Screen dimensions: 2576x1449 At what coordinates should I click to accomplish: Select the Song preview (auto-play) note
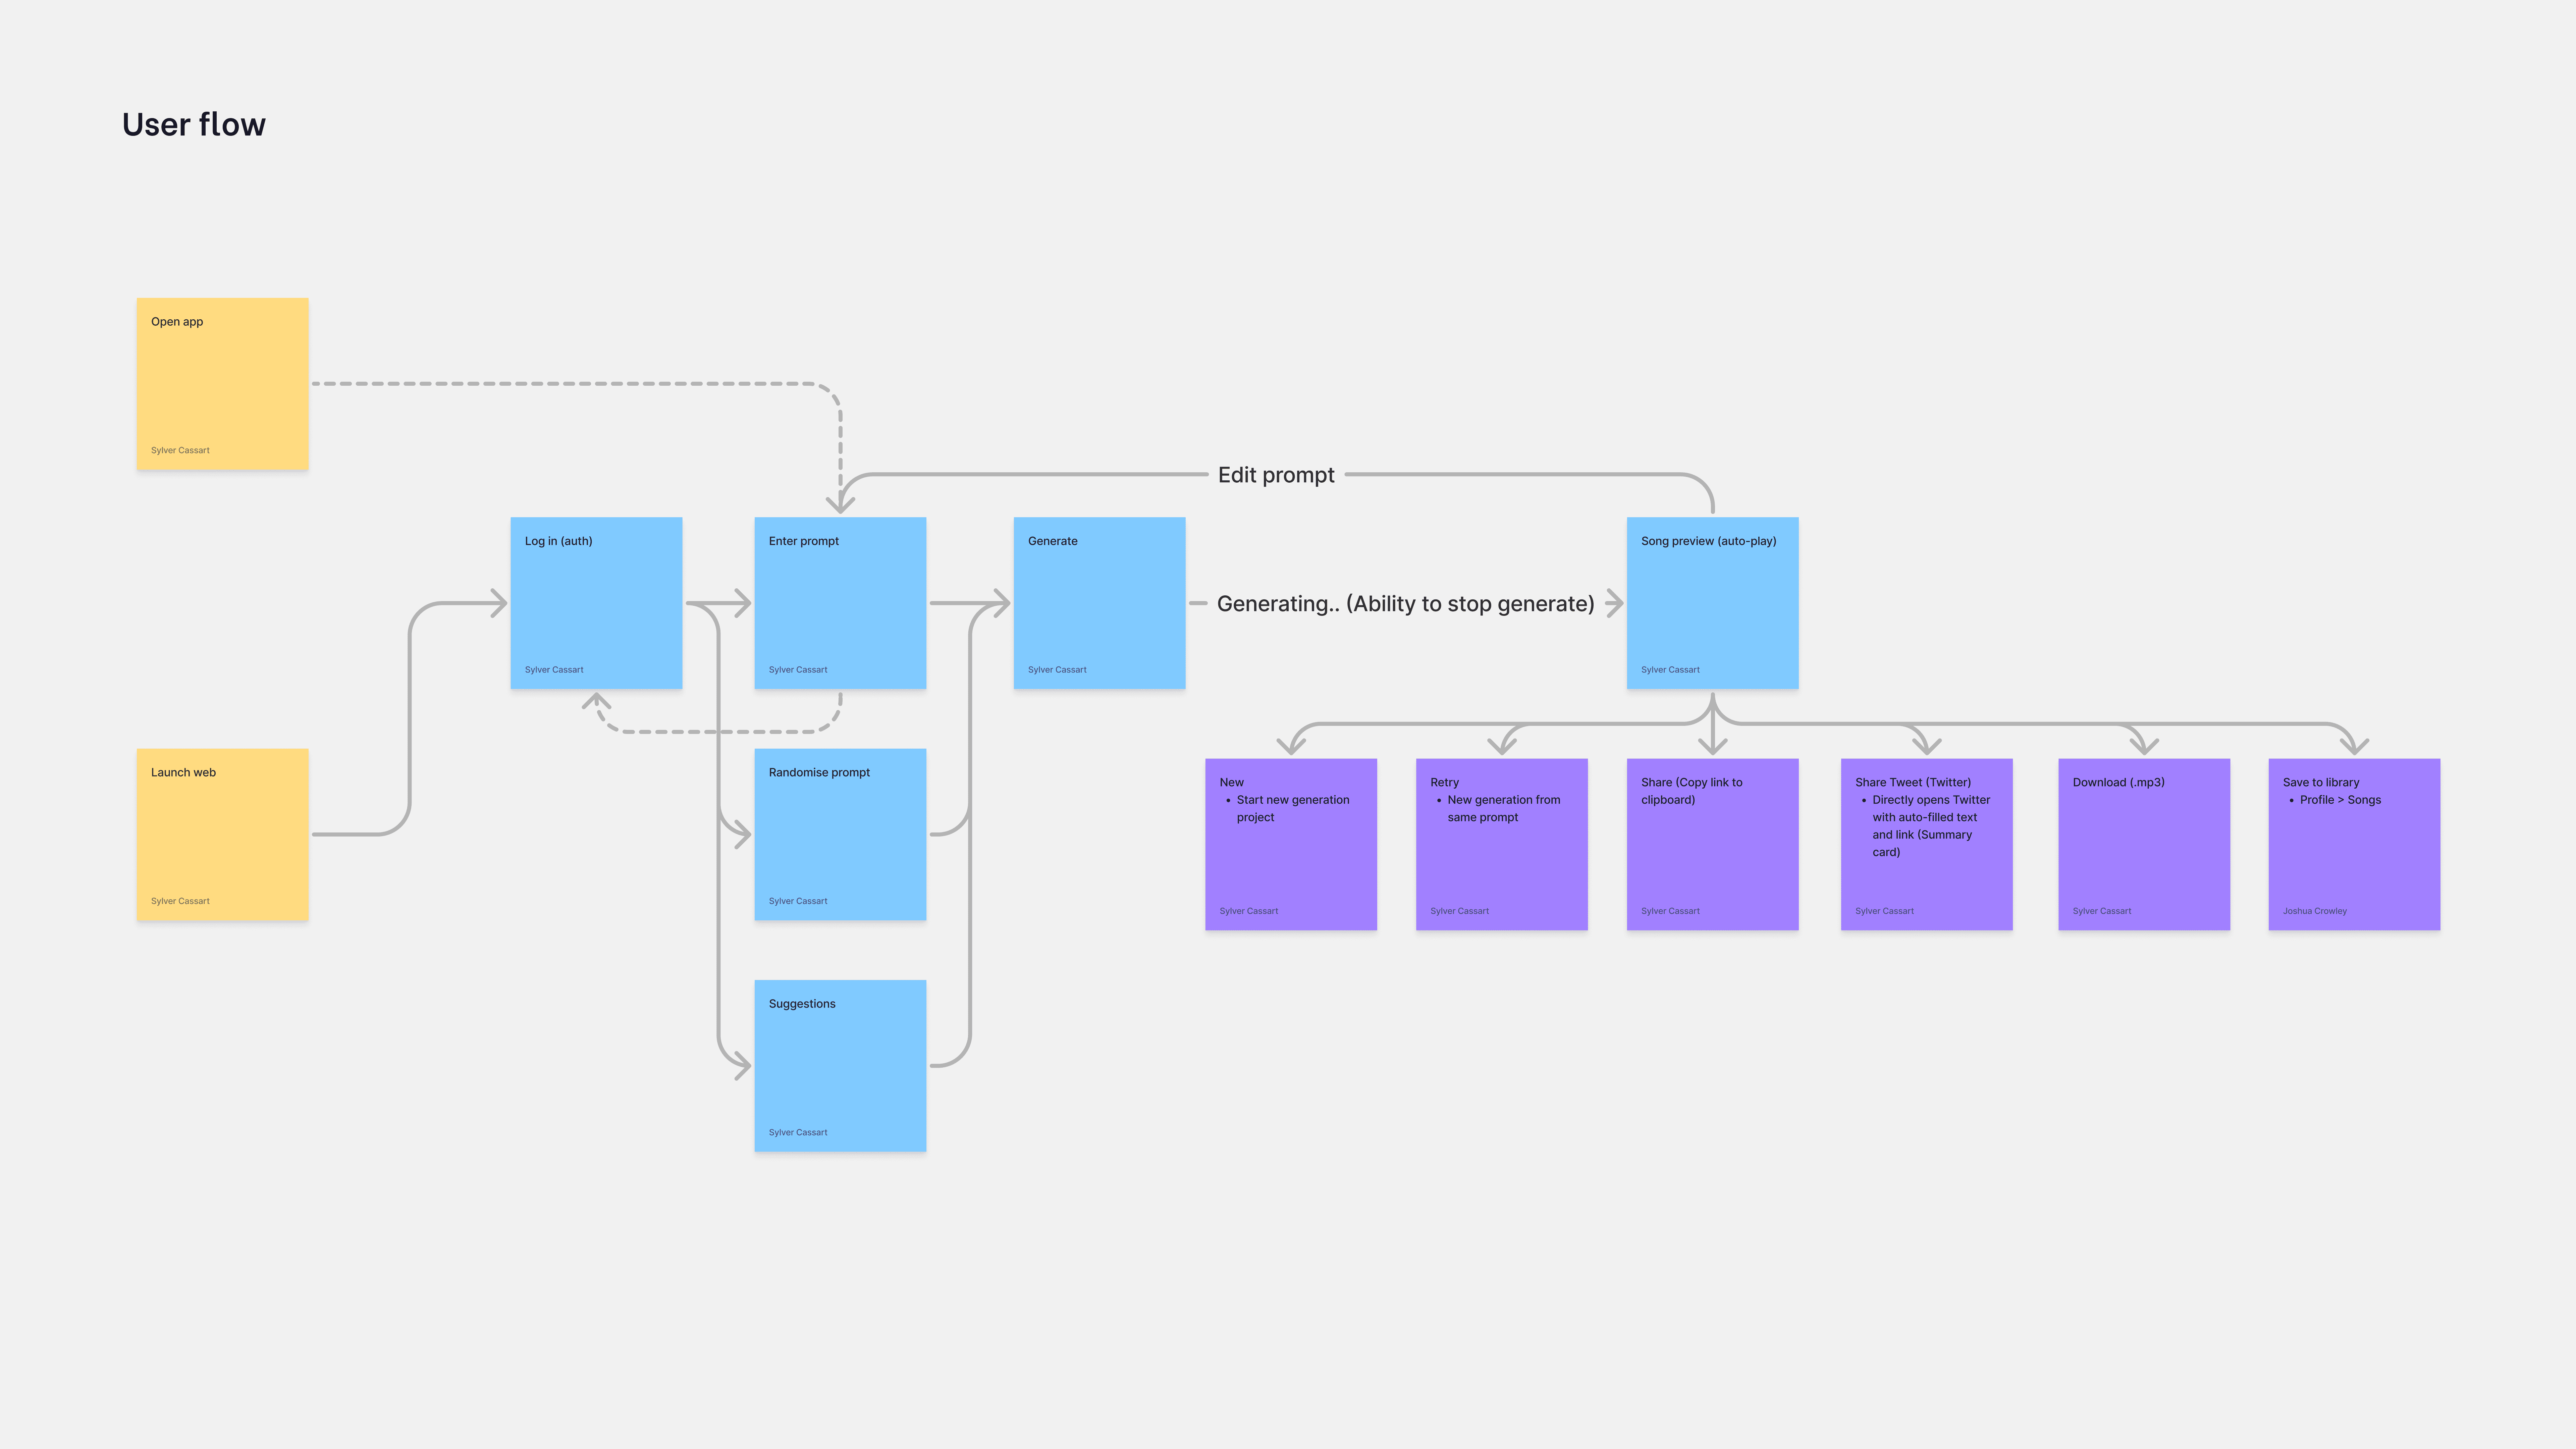[1712, 603]
